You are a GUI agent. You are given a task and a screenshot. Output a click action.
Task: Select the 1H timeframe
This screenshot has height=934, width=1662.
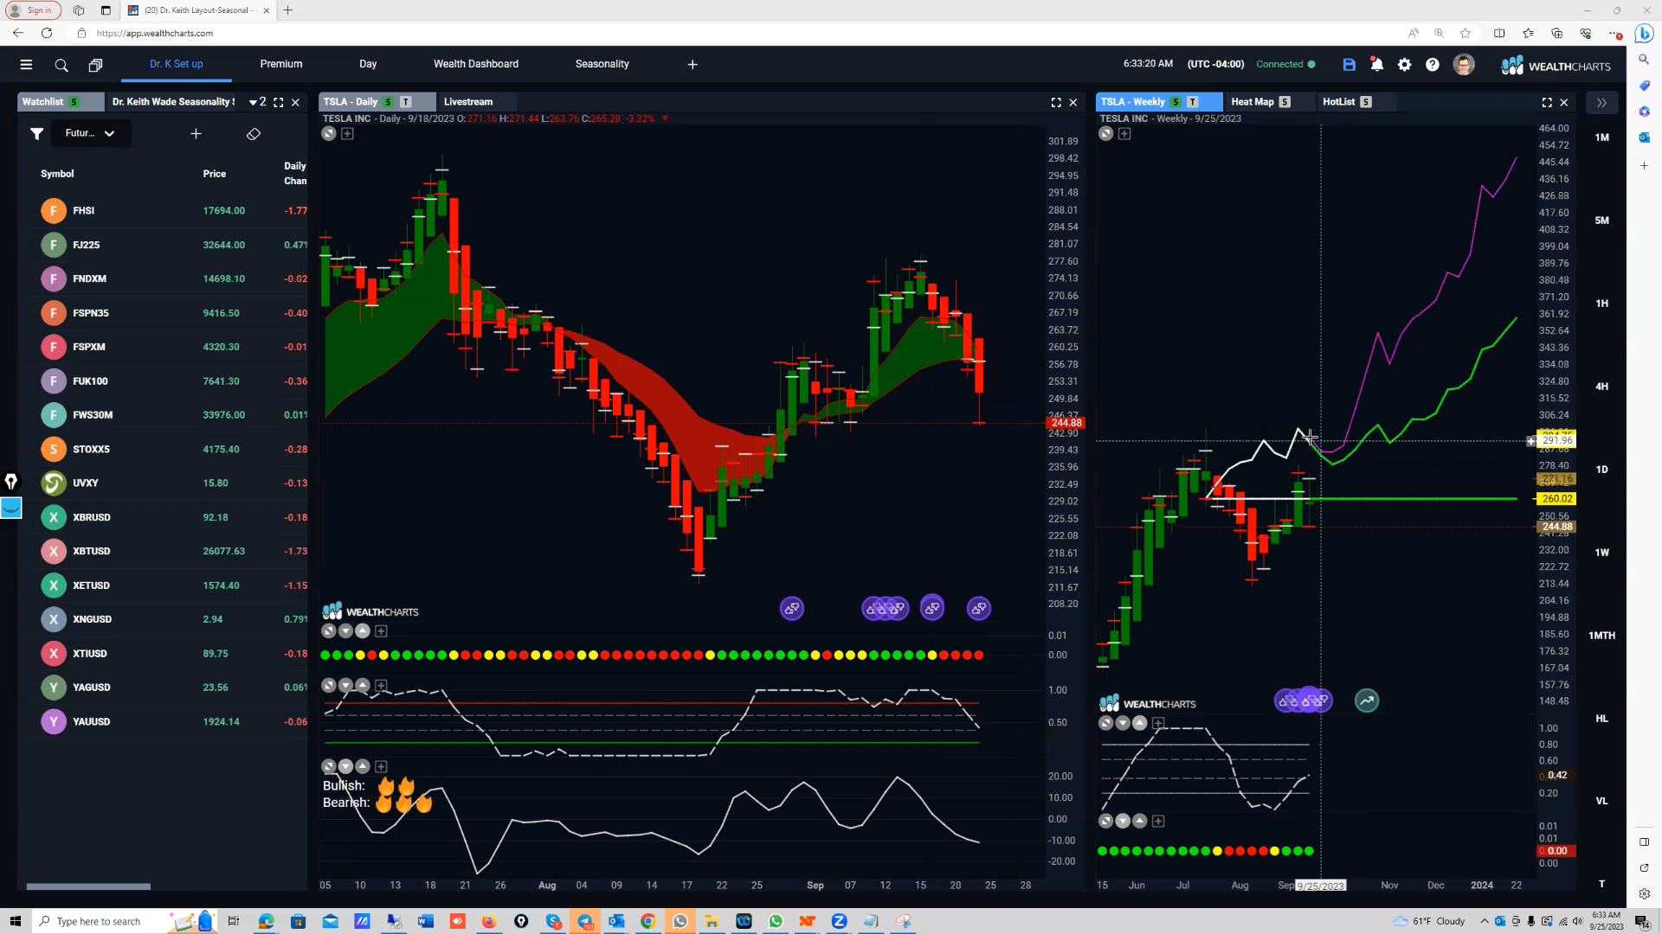click(x=1601, y=304)
